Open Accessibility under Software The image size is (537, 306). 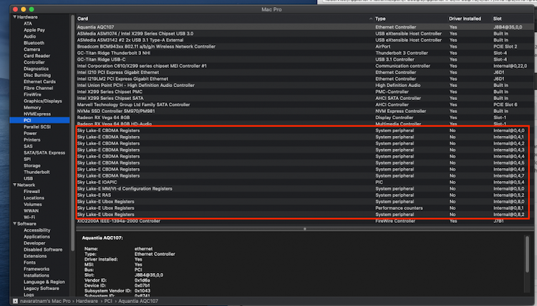coord(37,230)
